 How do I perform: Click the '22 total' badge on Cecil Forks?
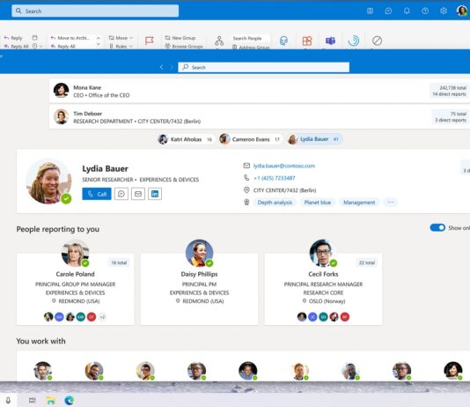(x=367, y=263)
